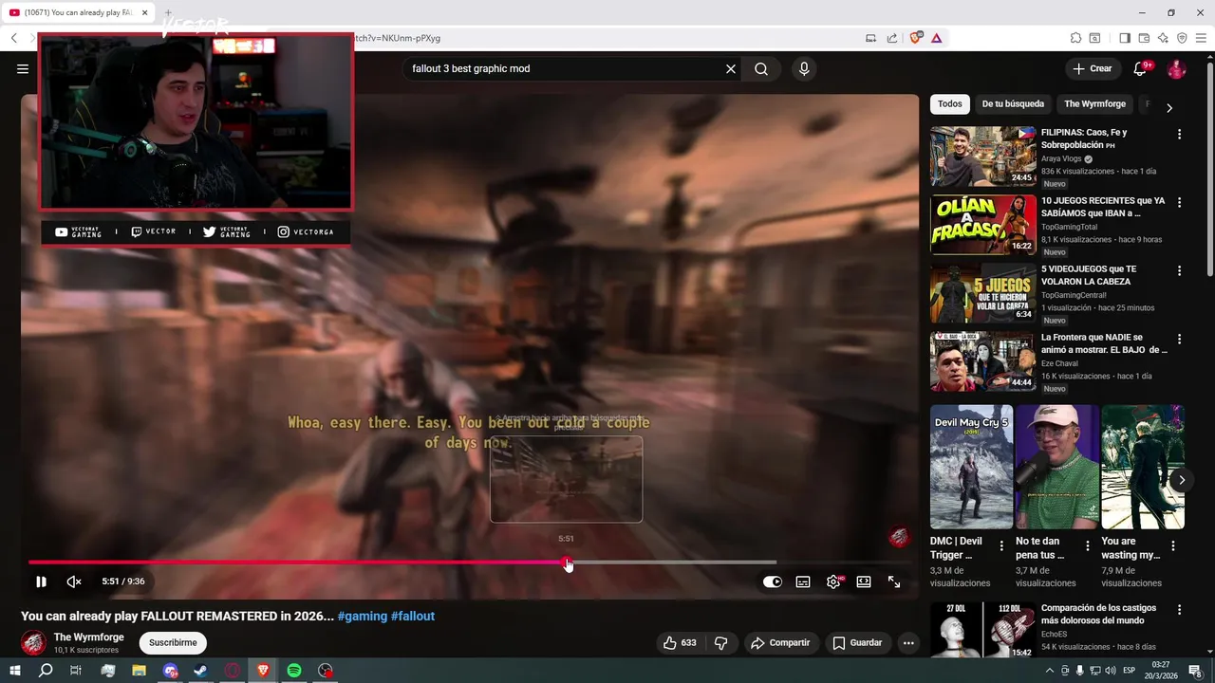Open the Brave Shields lion icon
The height and width of the screenshot is (683, 1215).
[916, 38]
